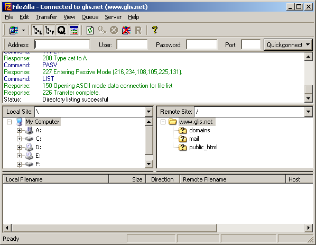Click the yellow help question icon
The width and height of the screenshot is (316, 245).
(x=155, y=30)
